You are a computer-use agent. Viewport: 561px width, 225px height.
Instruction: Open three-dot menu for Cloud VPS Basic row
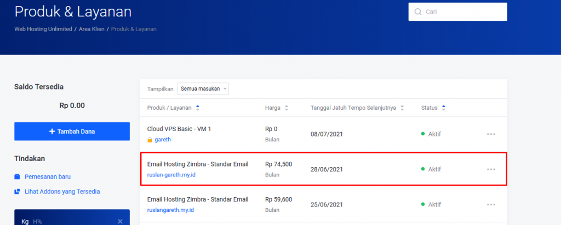pos(491,134)
